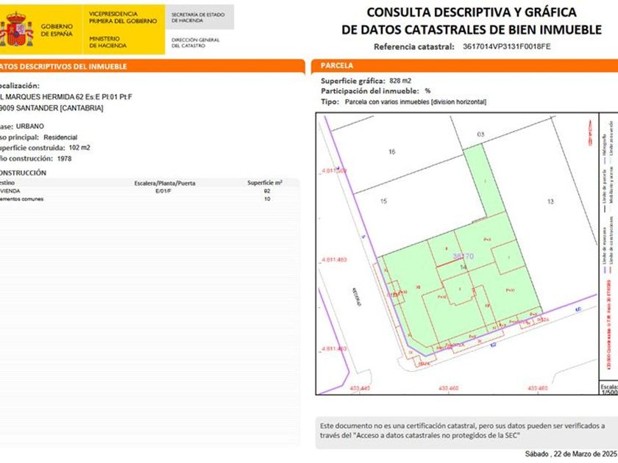Click 'MINISTERIO DE HACIENDA' in the header

pos(107,42)
